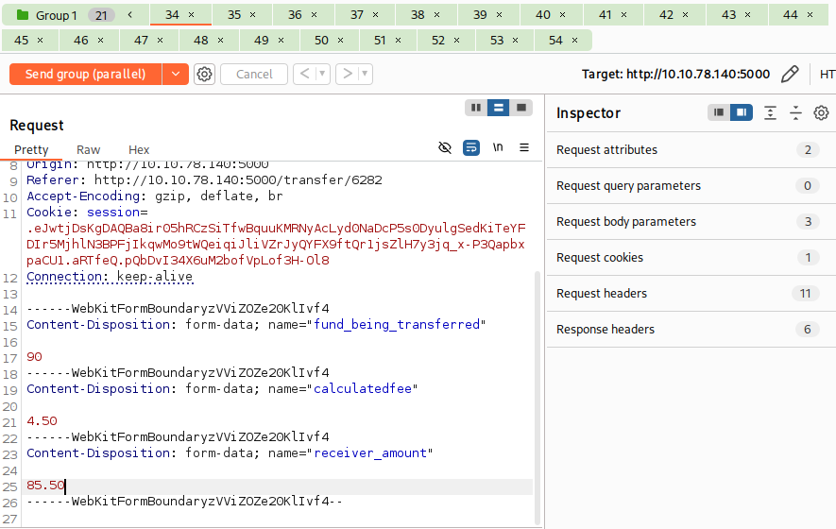Close tab 54
The height and width of the screenshot is (529, 836).
574,40
